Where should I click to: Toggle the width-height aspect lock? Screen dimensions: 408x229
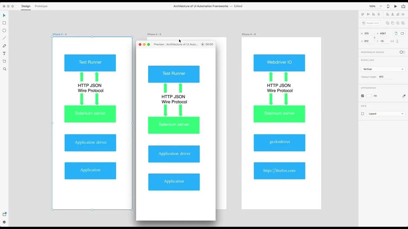(x=375, y=37)
